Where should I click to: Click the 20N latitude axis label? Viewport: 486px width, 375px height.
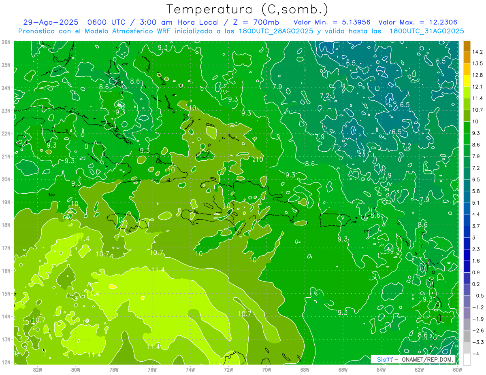[x=6, y=179]
